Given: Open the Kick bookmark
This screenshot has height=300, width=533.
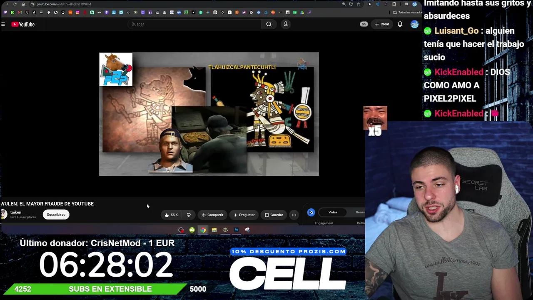Looking at the screenshot, I should coord(12,12).
